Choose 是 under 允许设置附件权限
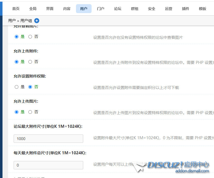 [x=17, y=87]
